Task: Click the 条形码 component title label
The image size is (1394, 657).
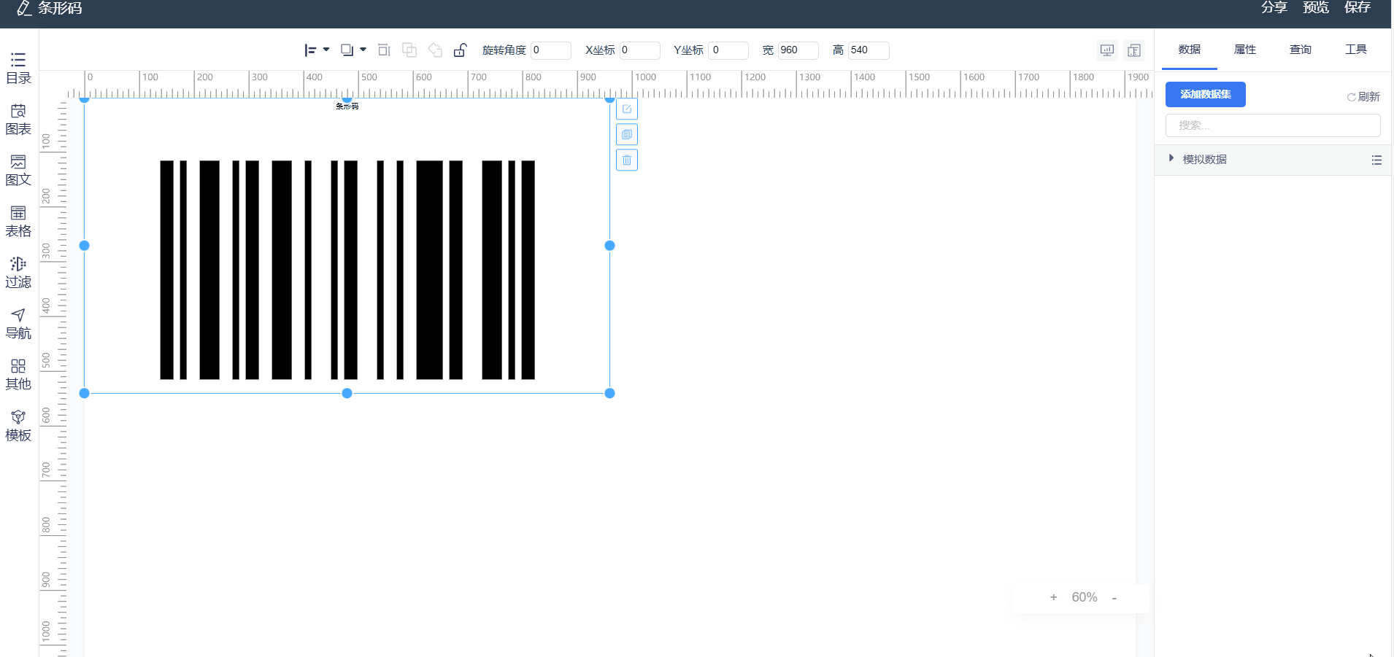Action: (x=347, y=106)
